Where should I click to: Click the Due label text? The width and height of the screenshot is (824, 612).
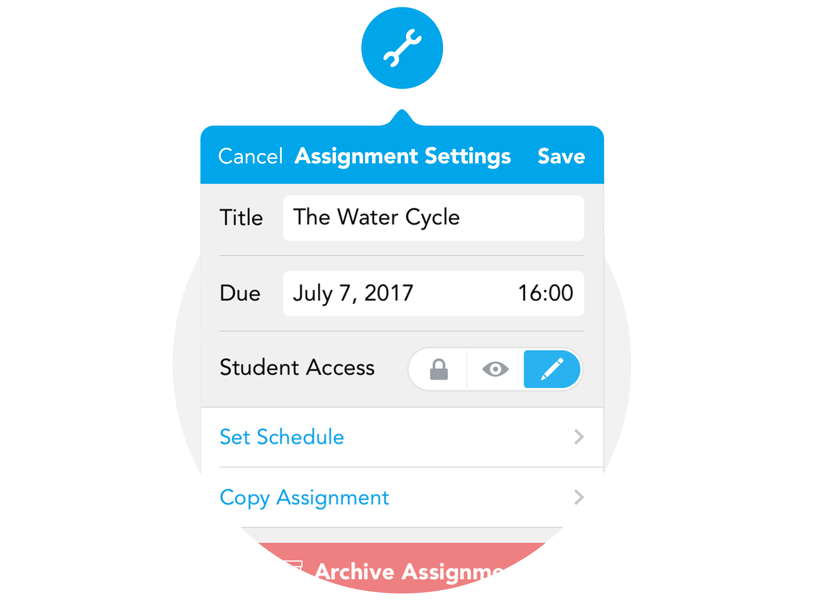[240, 294]
